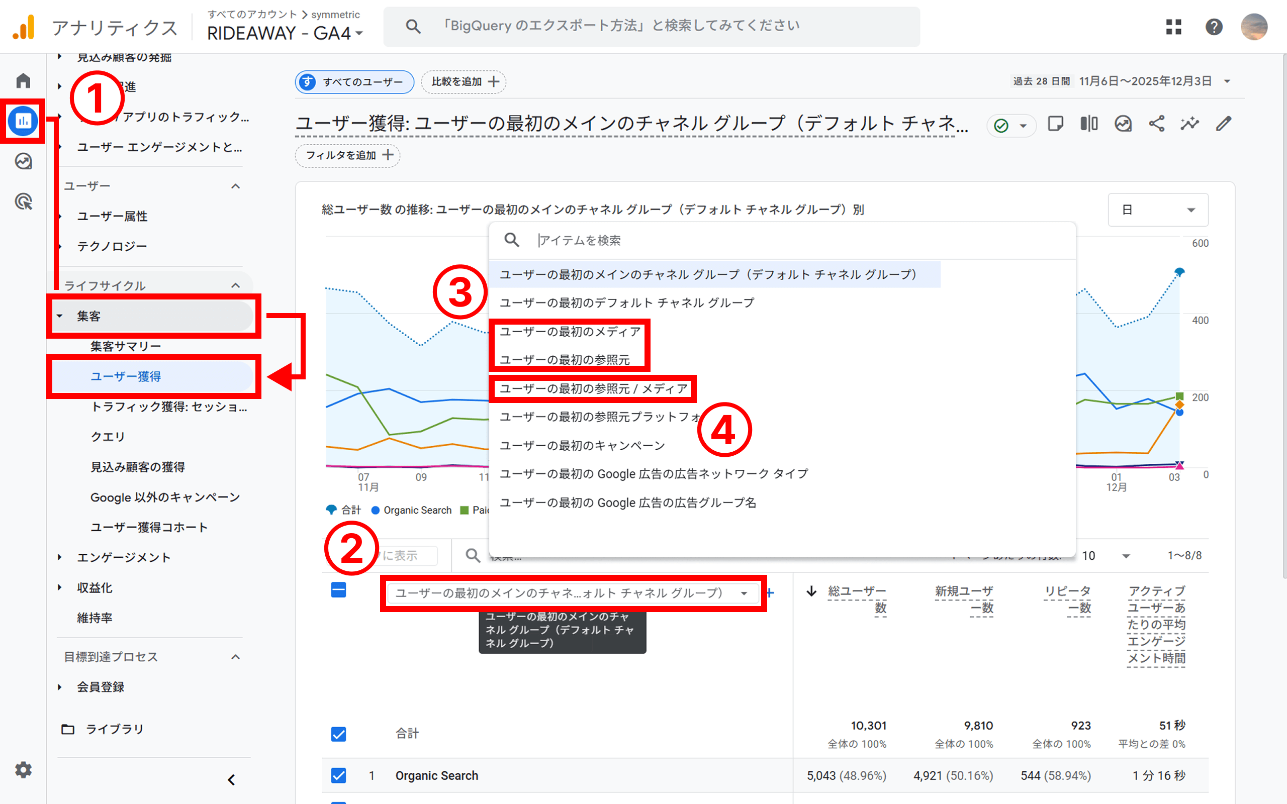Click the share report icon
This screenshot has height=804, width=1287.
[x=1157, y=124]
